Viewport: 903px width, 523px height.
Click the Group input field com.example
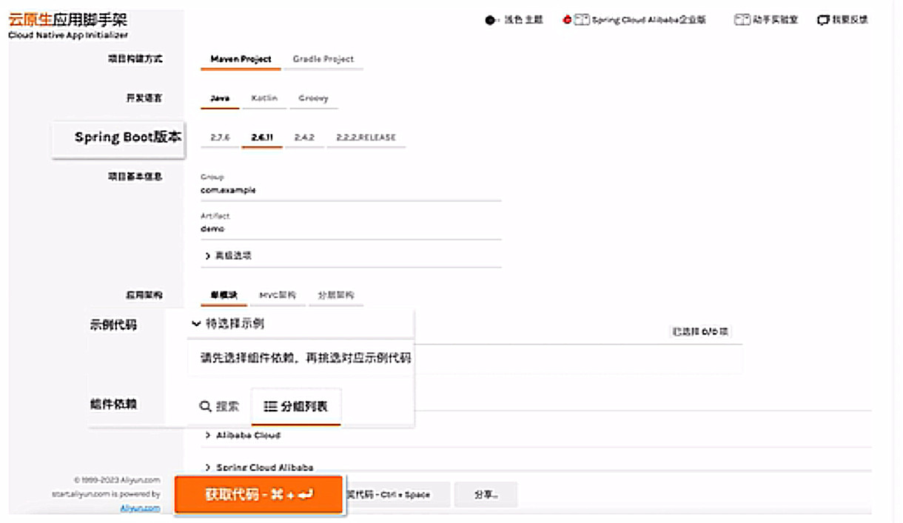coord(351,190)
